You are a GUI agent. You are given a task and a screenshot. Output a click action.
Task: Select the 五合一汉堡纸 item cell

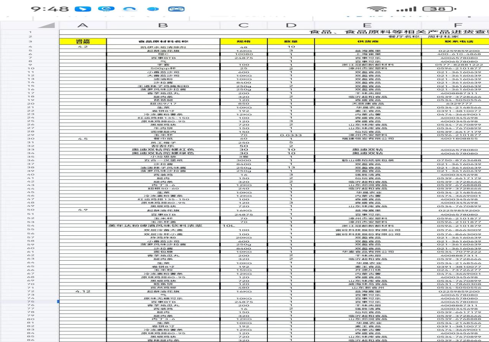point(163,160)
